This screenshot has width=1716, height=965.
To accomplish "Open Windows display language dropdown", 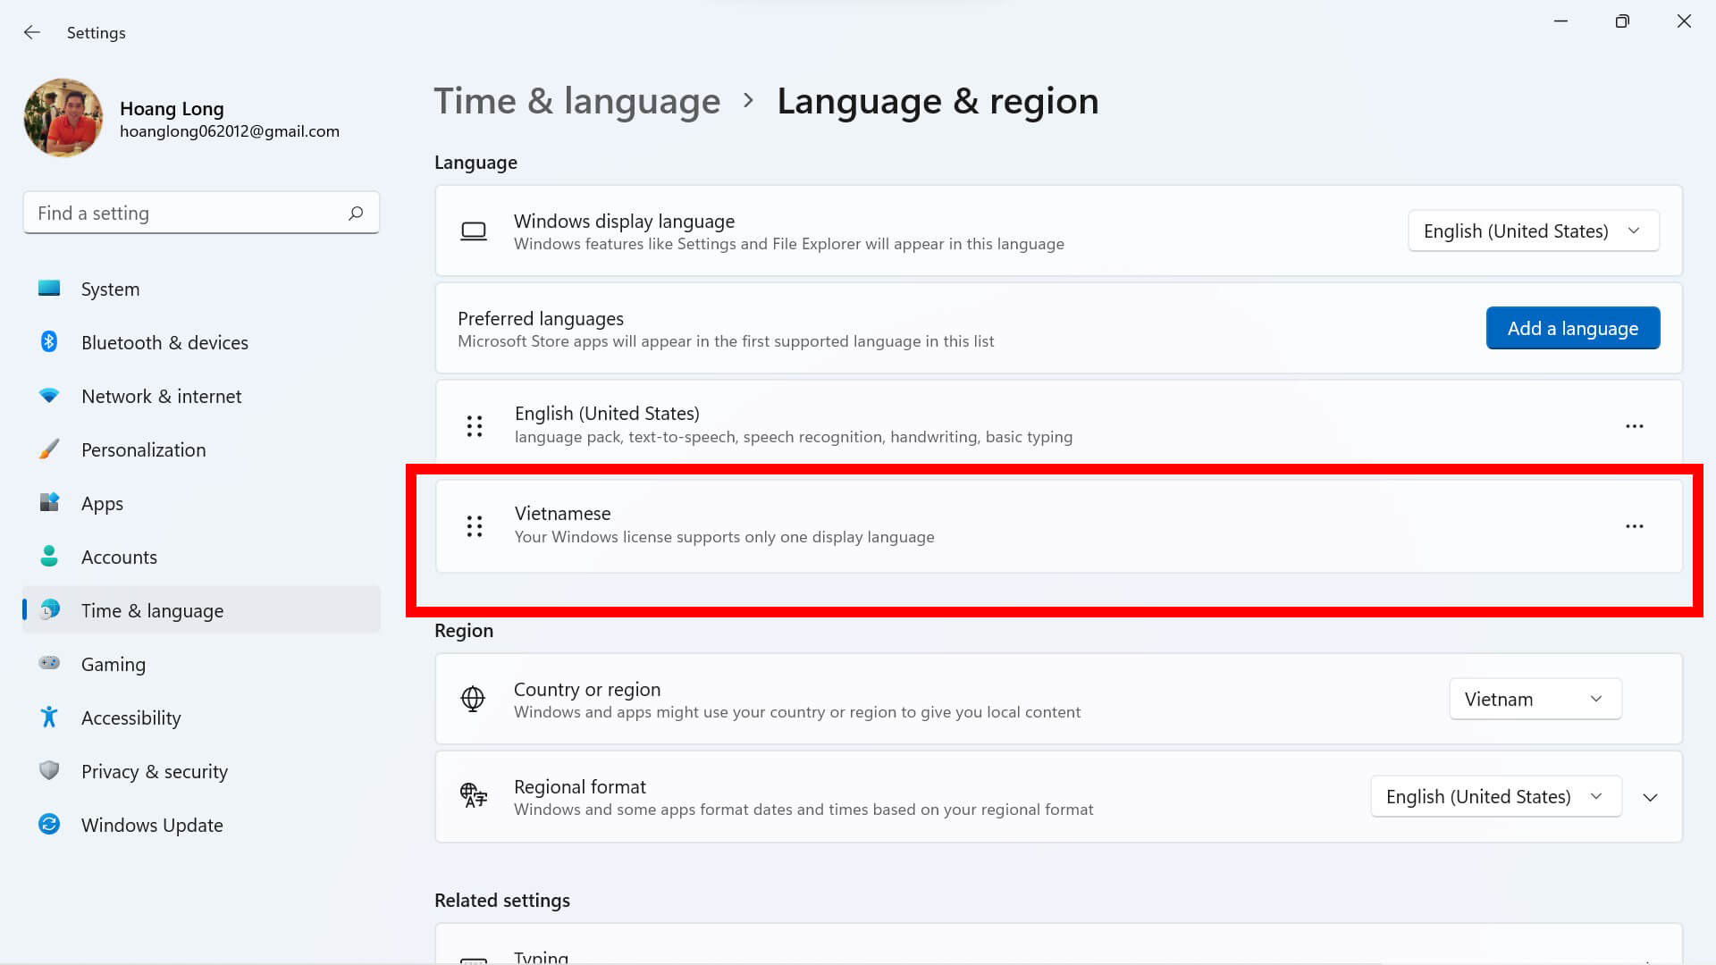I will (1534, 231).
